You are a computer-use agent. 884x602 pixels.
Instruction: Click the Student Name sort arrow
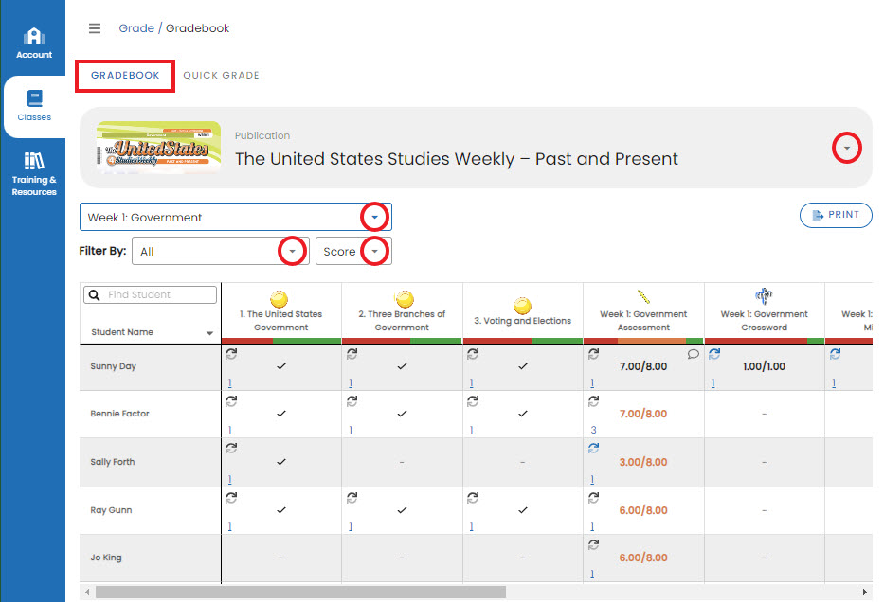pos(209,333)
